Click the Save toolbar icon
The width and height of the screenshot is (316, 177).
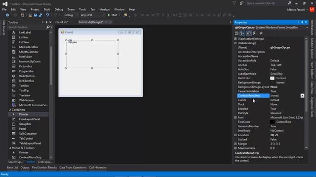tap(36, 15)
